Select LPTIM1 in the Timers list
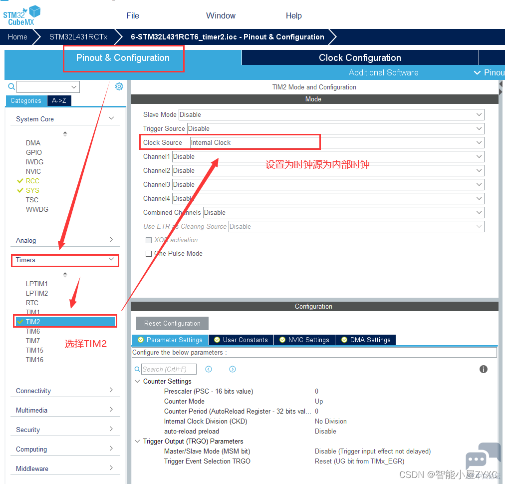 [37, 284]
